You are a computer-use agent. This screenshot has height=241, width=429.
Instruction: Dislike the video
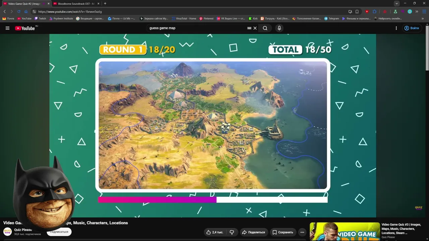232,232
